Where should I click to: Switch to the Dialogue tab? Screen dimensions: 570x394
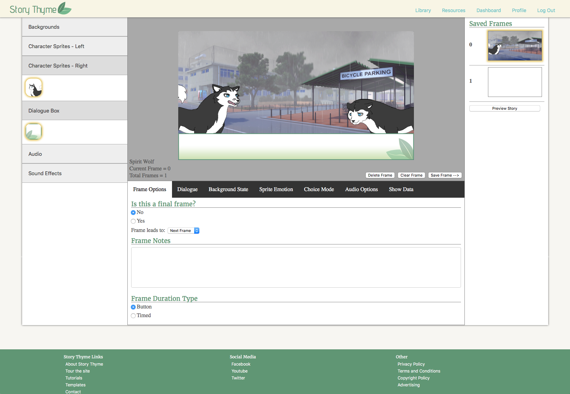(187, 189)
